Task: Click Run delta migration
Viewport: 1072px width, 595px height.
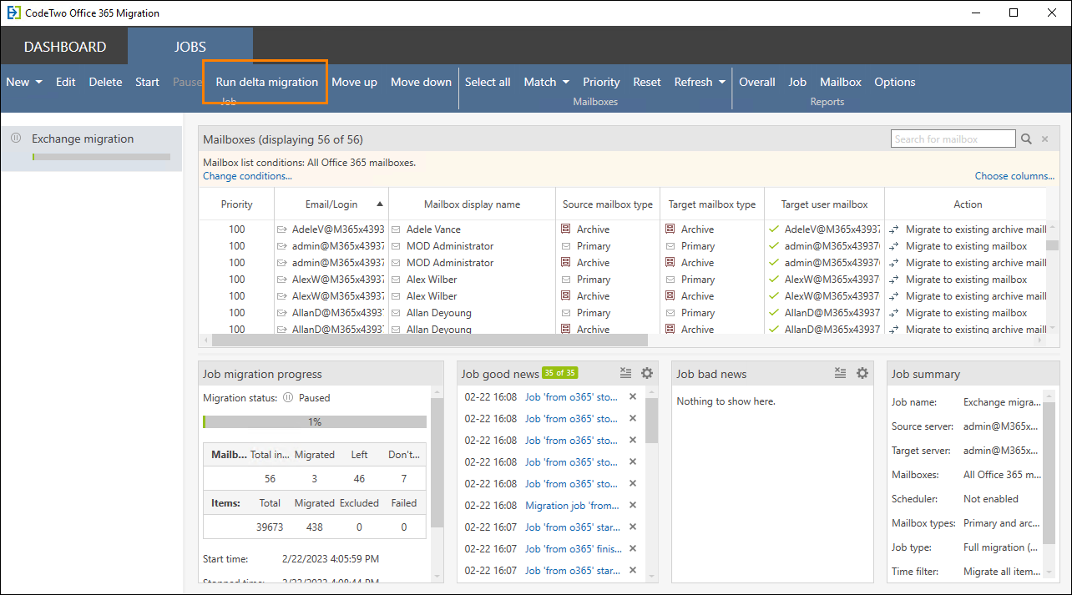Action: (x=266, y=82)
